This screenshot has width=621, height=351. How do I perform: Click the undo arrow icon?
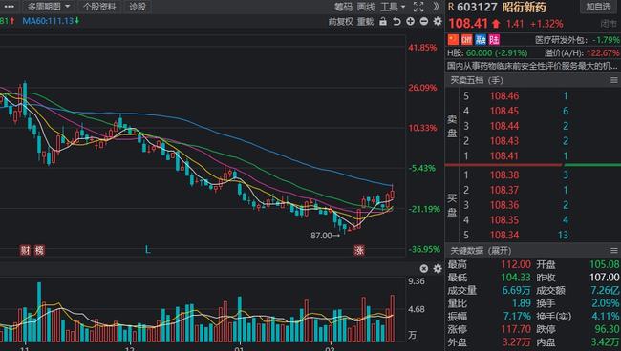[x=396, y=21]
